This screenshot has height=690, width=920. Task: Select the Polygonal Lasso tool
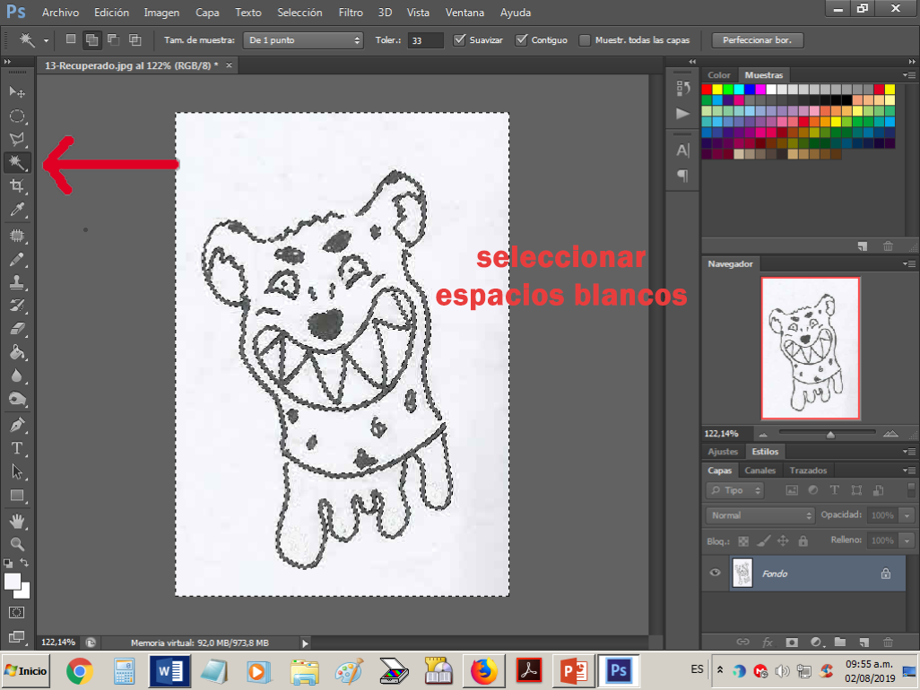[x=17, y=139]
